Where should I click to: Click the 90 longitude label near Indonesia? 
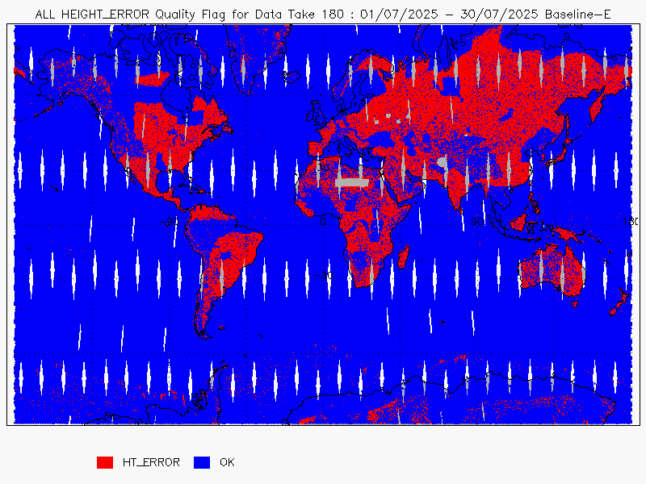tap(477, 222)
